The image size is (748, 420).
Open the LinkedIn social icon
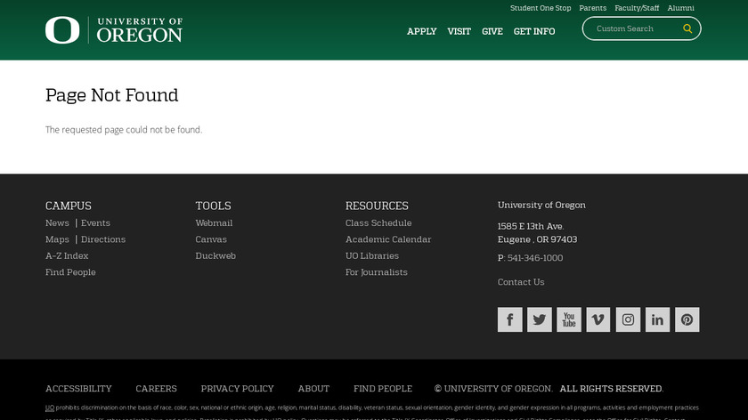coord(657,319)
